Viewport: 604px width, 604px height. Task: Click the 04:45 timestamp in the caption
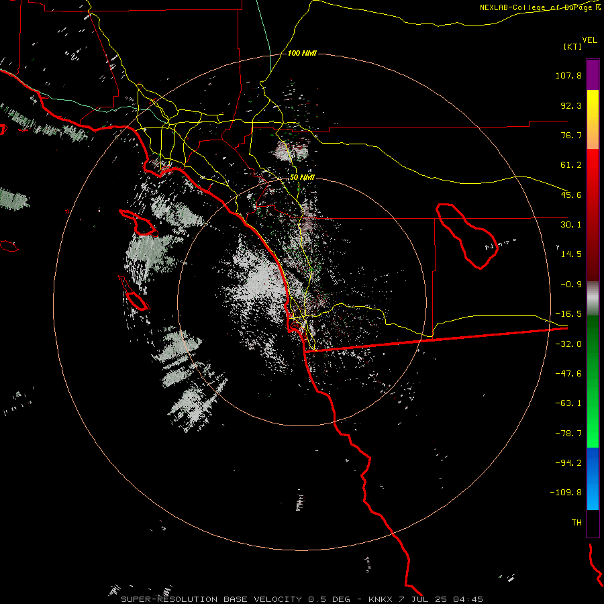click(x=468, y=599)
